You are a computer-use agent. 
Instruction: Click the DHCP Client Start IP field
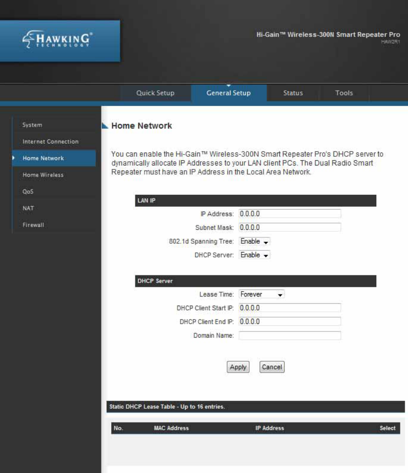(290, 307)
